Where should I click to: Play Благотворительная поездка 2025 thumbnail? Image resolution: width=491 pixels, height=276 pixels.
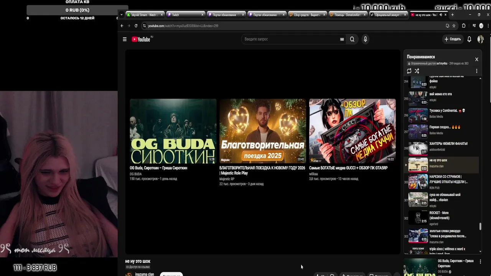pos(263,131)
